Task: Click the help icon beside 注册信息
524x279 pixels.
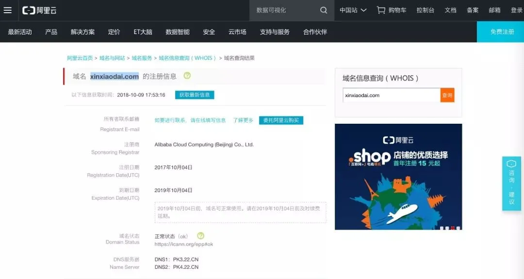Action: [187, 76]
